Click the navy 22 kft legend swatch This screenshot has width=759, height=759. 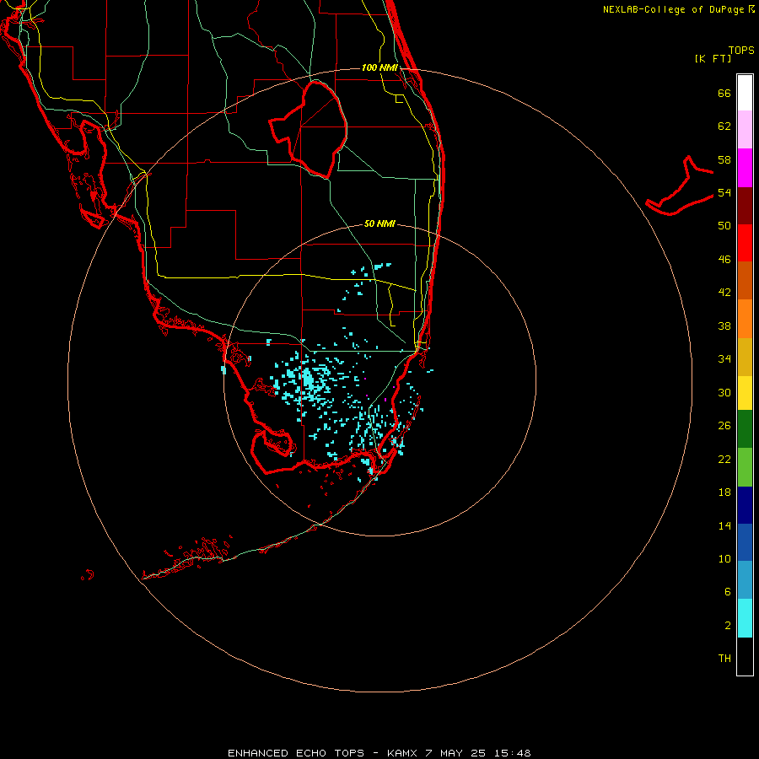pyautogui.click(x=745, y=505)
